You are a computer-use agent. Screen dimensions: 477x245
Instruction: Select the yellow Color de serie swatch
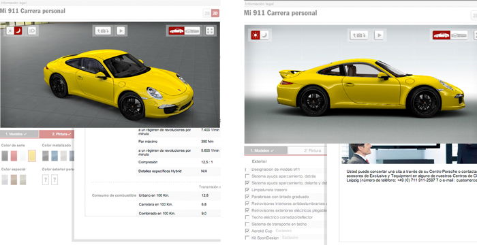pos(32,156)
